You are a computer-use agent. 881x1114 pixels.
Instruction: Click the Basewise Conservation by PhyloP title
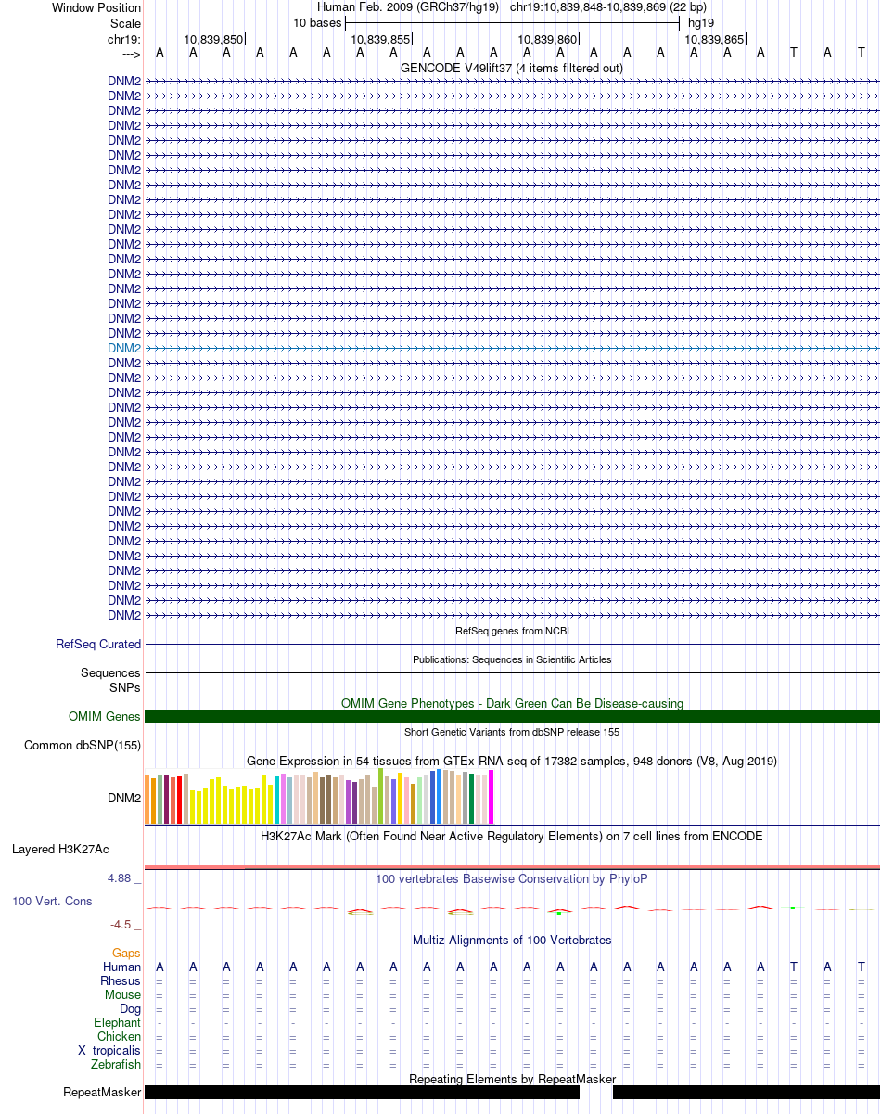[512, 878]
